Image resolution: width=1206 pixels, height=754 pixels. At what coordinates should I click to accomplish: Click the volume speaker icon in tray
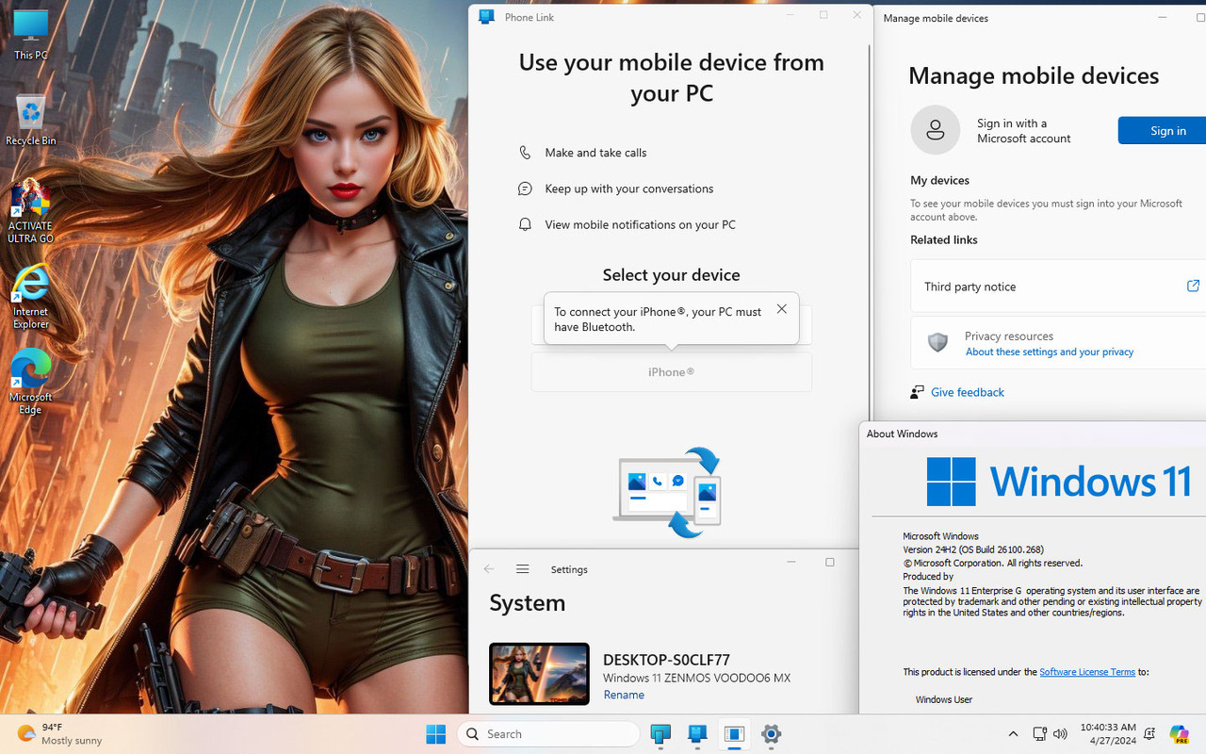click(1060, 733)
